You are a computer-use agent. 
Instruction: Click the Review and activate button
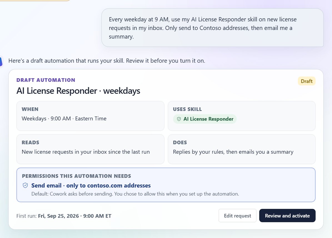287,216
